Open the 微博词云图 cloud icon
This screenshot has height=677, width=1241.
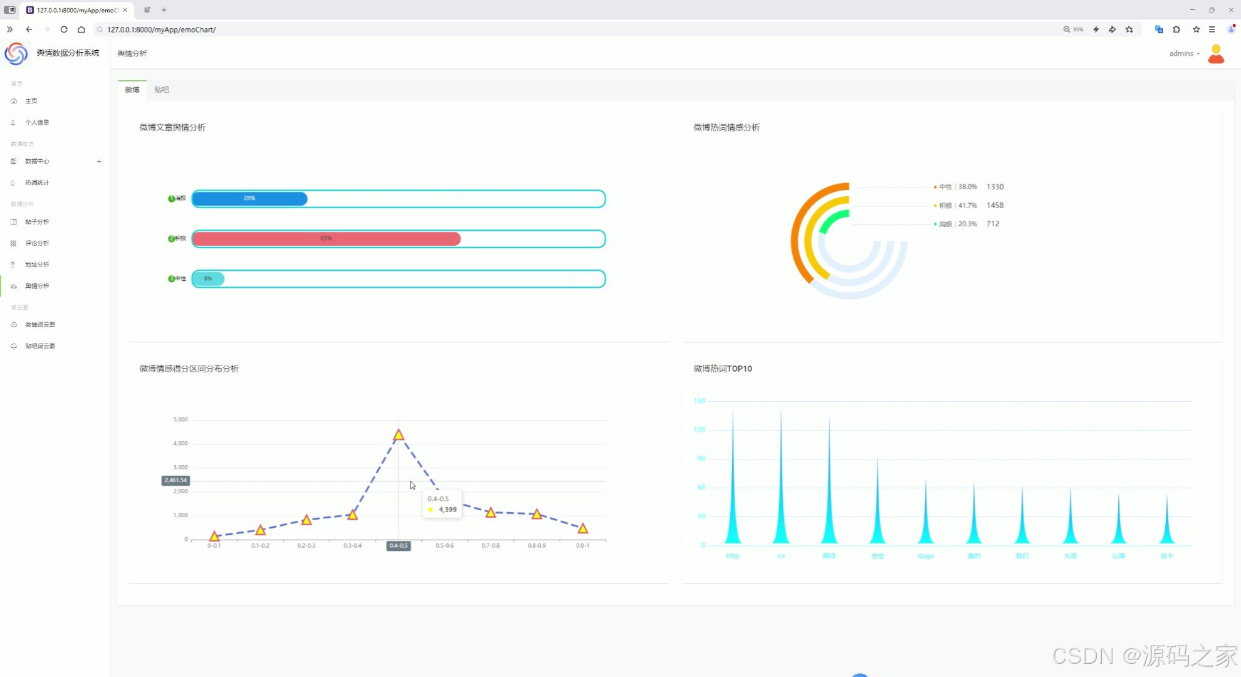(14, 325)
